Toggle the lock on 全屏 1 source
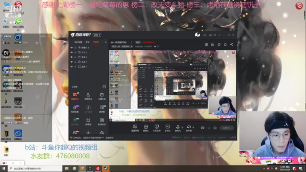306x172 pixels. tap(75, 67)
